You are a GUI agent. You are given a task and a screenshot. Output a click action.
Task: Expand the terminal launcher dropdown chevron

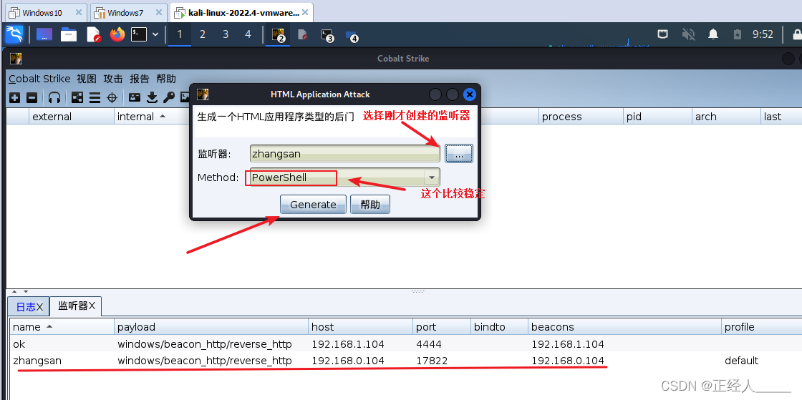pyautogui.click(x=155, y=34)
